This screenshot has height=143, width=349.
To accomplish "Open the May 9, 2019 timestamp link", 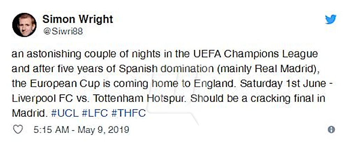I will (81, 130).
